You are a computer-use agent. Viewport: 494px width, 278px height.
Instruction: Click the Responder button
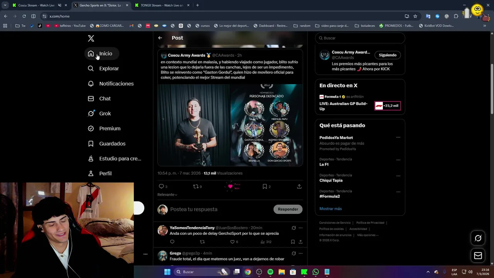coord(288,209)
